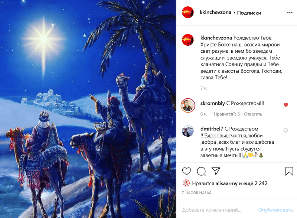Like the post with heart icon
The height and width of the screenshot is (218, 297).
pyautogui.click(x=186, y=171)
